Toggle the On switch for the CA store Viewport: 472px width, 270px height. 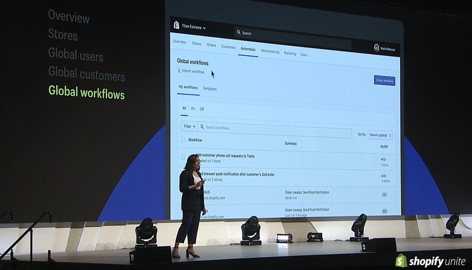[384, 211]
